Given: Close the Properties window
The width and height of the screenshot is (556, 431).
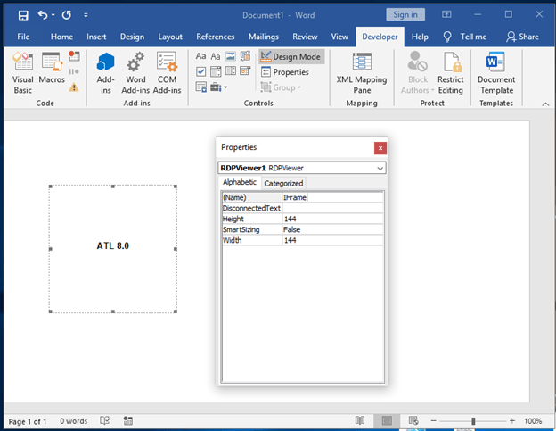Looking at the screenshot, I should (x=380, y=148).
